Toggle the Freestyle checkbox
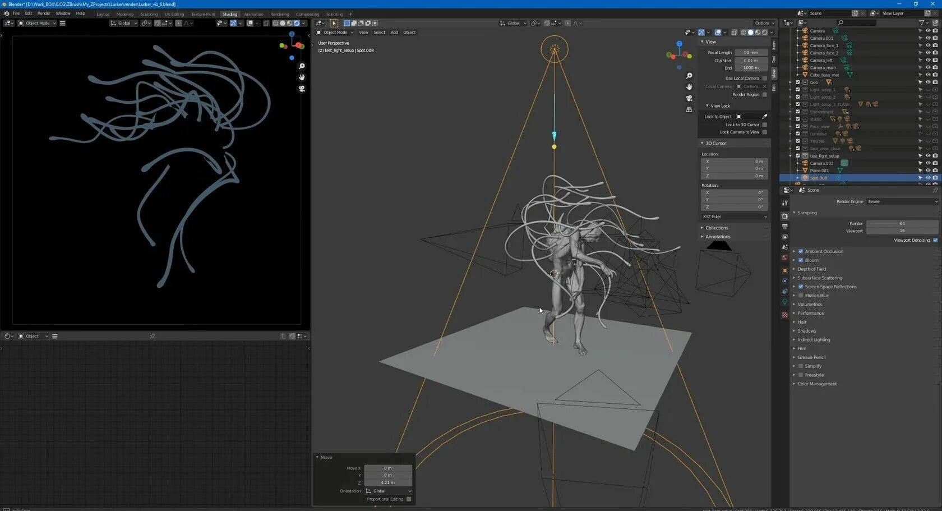Viewport: 942px width, 511px height. coord(801,375)
